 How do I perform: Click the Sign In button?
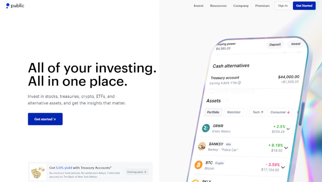(283, 6)
